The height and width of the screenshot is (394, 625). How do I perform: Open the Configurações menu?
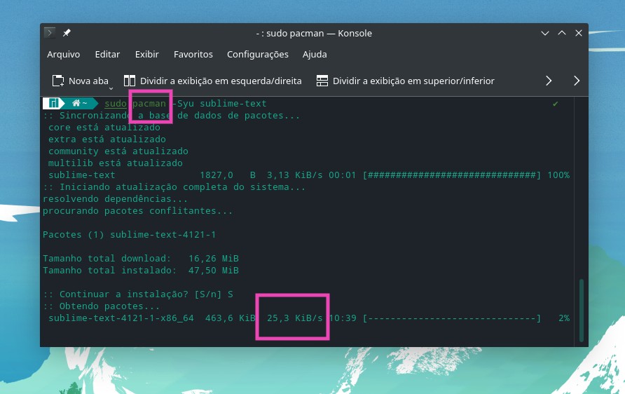pyautogui.click(x=257, y=54)
